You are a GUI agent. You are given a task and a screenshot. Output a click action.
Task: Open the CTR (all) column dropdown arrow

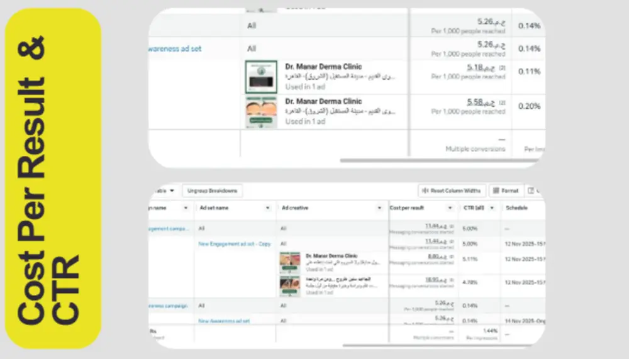click(492, 207)
